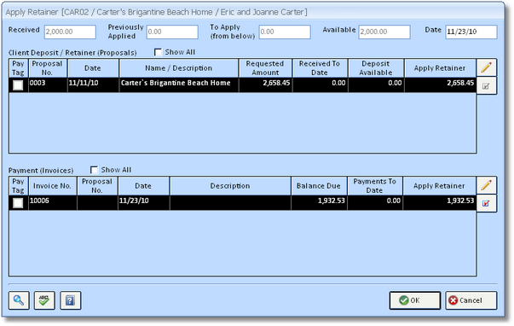Click the pencil edit icon beside proposals table
514x326 pixels.
coord(487,67)
